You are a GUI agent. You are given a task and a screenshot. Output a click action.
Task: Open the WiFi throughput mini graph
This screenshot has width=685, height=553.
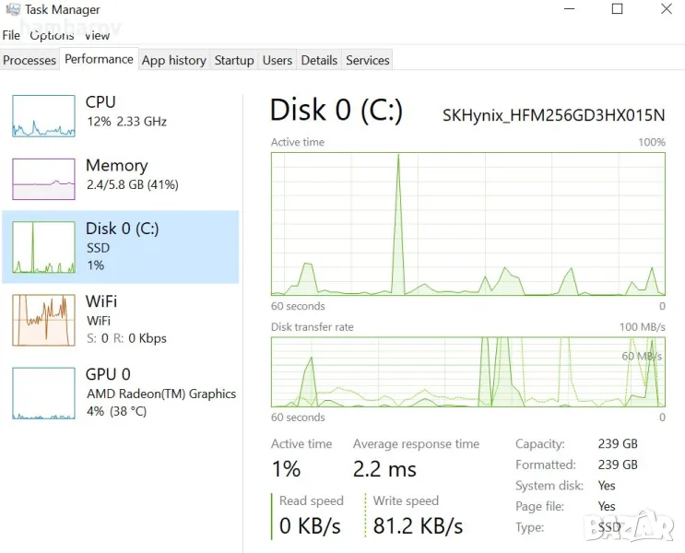pyautogui.click(x=43, y=320)
